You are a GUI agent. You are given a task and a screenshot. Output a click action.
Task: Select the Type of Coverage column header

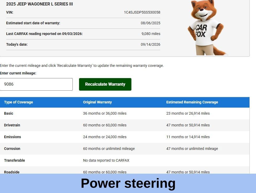click(x=18, y=102)
